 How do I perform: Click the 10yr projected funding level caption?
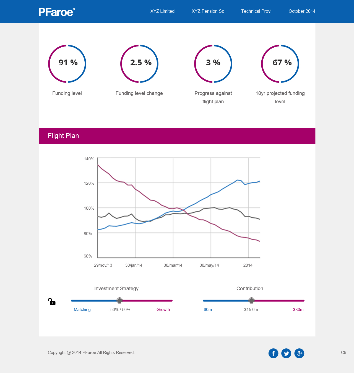coord(280,97)
